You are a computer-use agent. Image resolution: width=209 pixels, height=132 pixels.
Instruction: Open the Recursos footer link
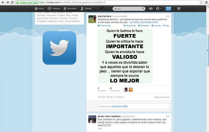click(x=54, y=18)
